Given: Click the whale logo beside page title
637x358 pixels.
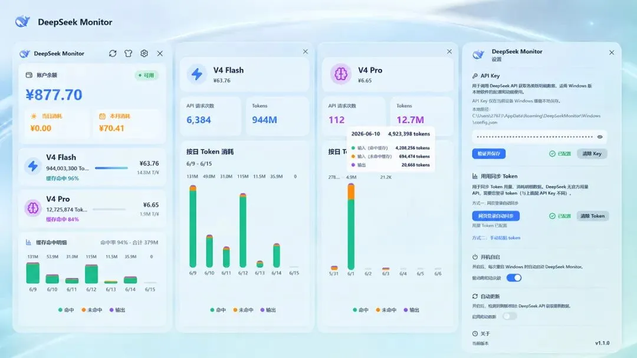Looking at the screenshot, I should [x=23, y=21].
